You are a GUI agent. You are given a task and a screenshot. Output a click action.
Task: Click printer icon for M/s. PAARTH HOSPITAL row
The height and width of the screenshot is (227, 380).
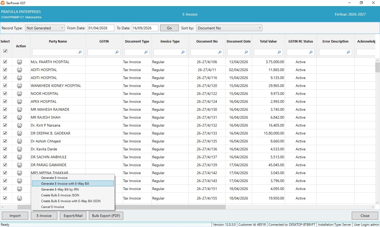click(x=20, y=62)
